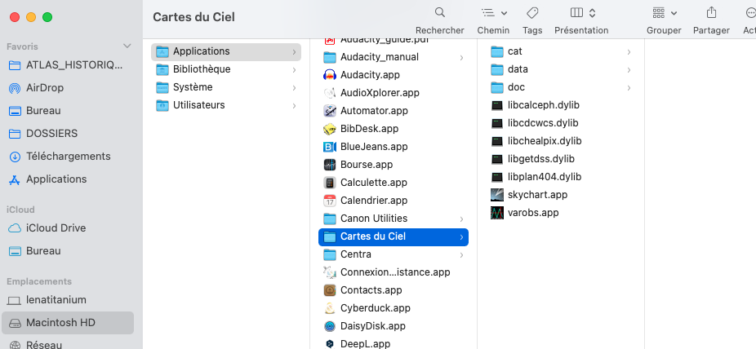Open the Grouper grouping dropdown
Image resolution: width=756 pixels, height=349 pixels.
pos(664,13)
